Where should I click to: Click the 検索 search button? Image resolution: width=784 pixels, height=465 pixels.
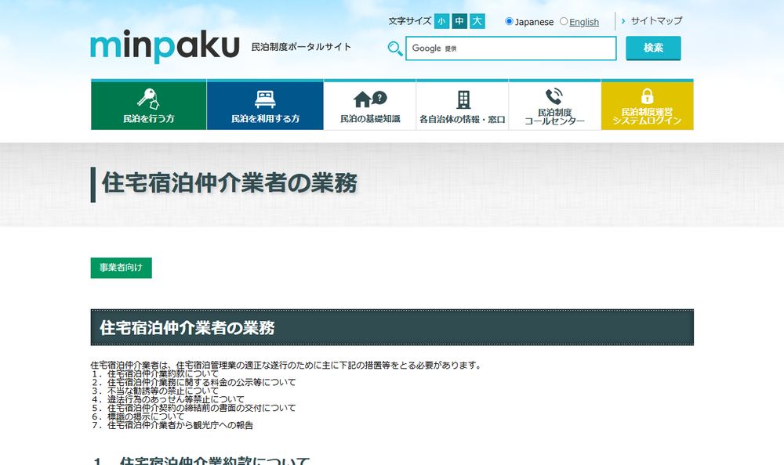pos(654,49)
